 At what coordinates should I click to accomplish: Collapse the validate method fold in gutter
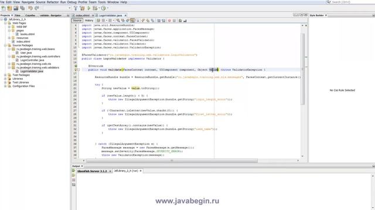coord(79,70)
